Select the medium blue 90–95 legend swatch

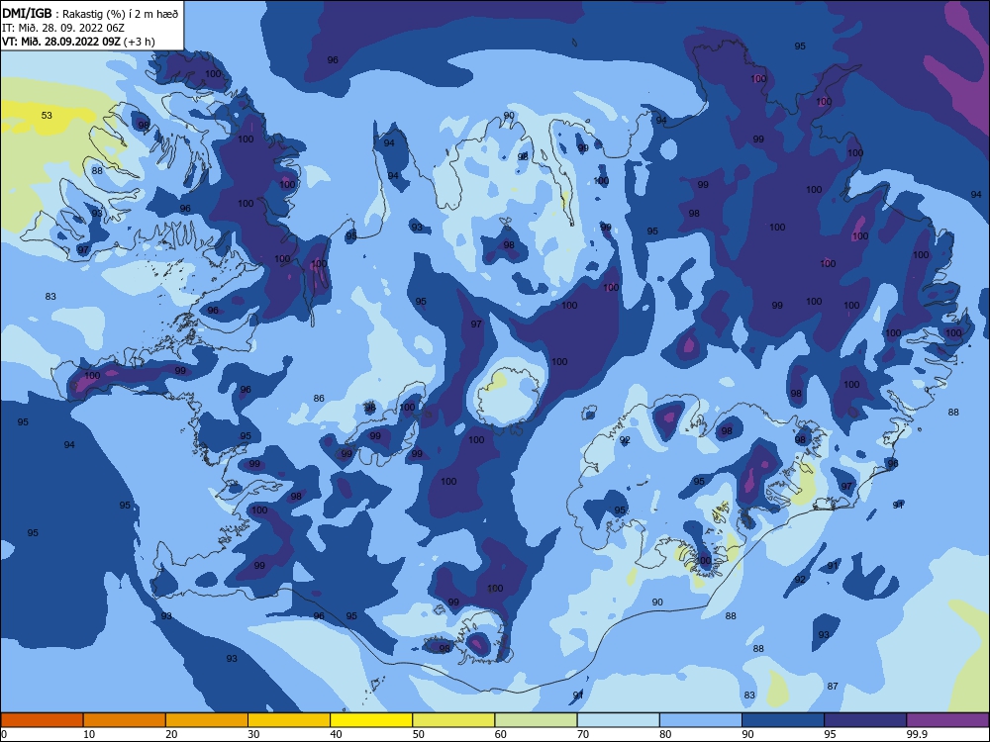[783, 720]
